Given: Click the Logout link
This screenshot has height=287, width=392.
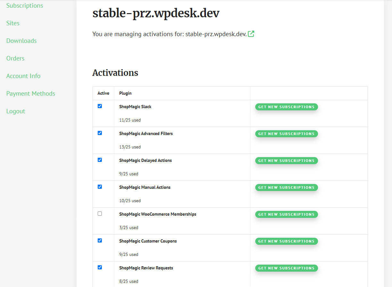Looking at the screenshot, I should coord(16,111).
